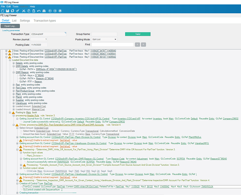The height and width of the screenshot is (195, 241).
Task: Click the Loading parameters label
Action: 11,30
